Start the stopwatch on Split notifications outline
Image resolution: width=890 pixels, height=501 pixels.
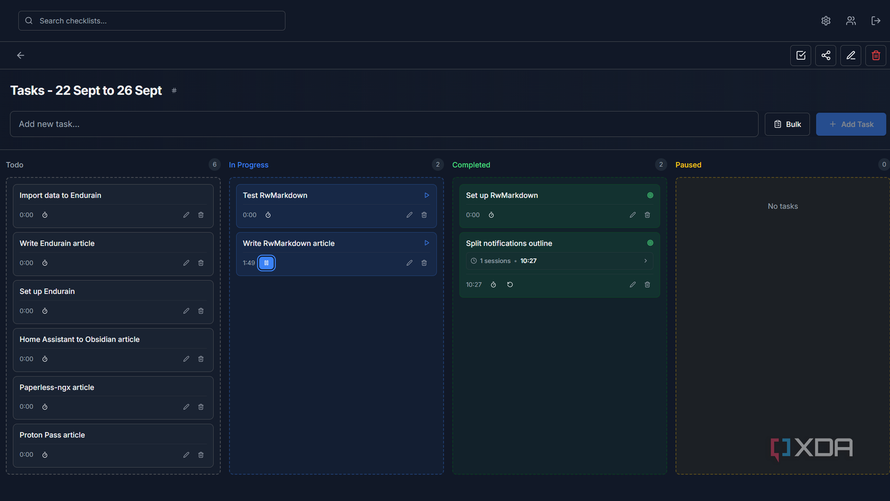tap(494, 285)
